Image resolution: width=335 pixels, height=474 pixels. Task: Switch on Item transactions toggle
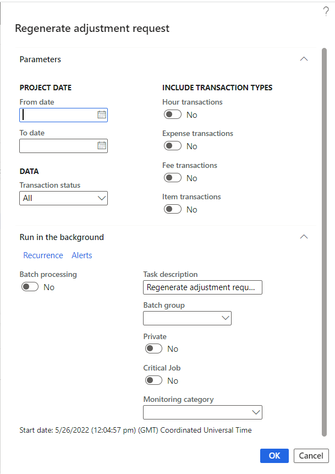(173, 209)
